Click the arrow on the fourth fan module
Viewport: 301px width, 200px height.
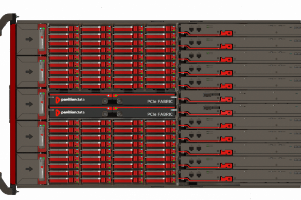(x=29, y=136)
